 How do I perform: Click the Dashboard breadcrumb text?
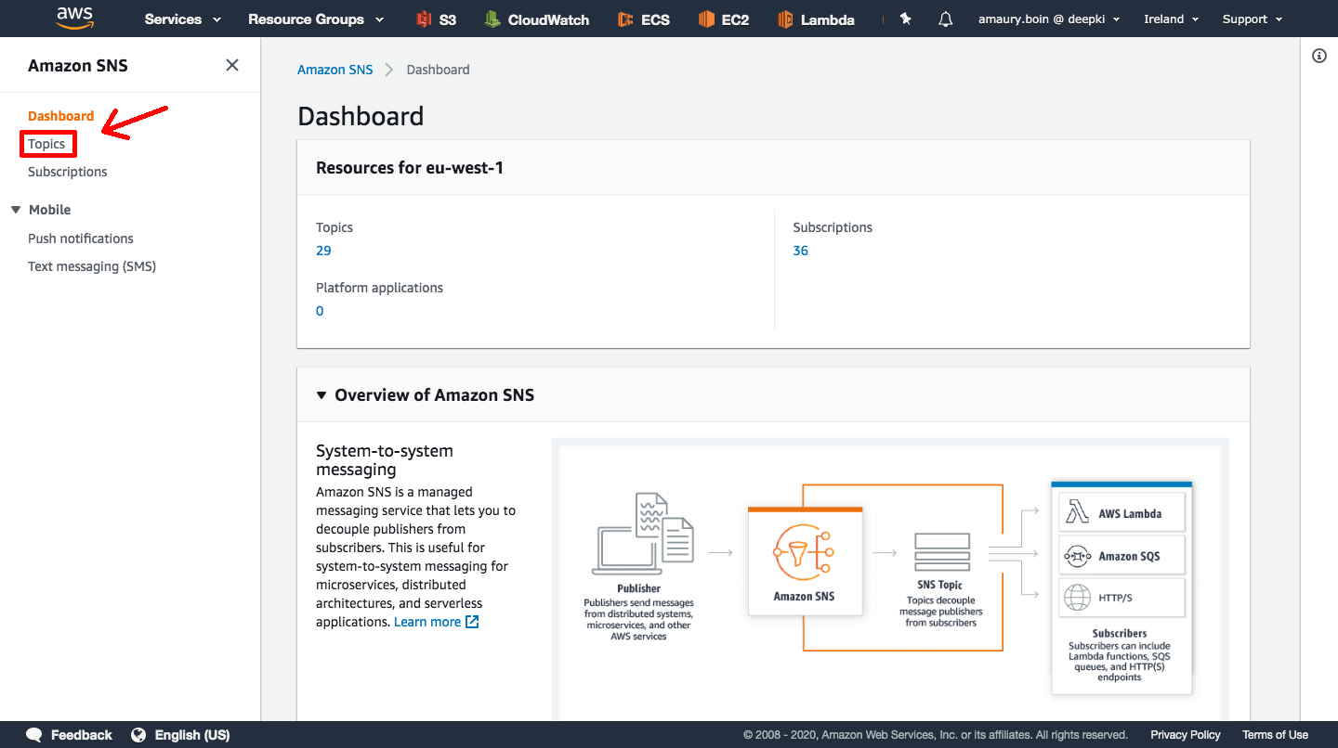coord(438,70)
